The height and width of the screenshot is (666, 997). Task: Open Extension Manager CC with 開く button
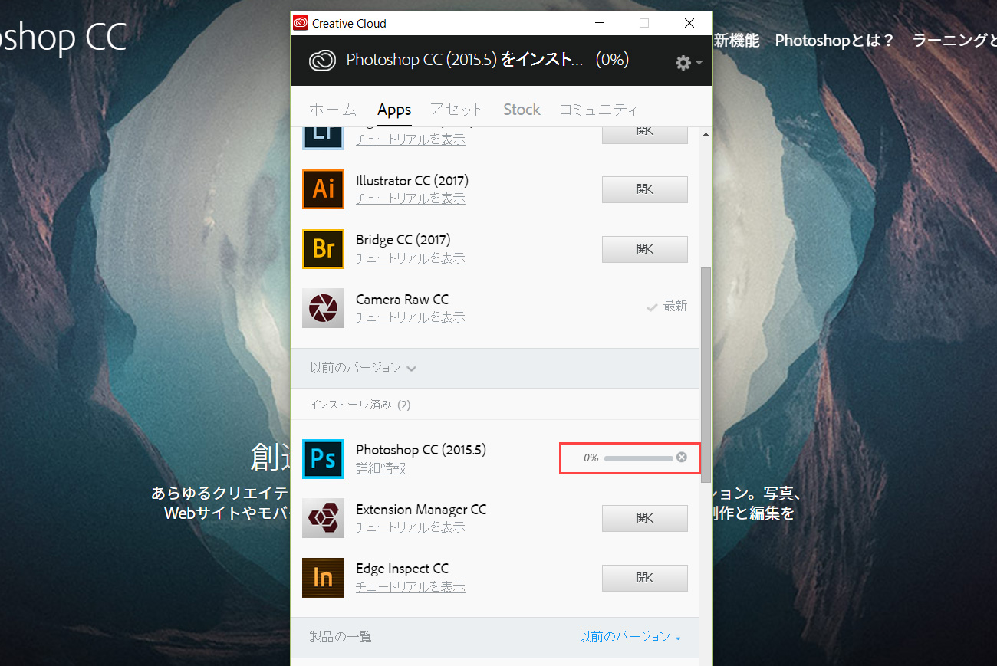coord(645,518)
